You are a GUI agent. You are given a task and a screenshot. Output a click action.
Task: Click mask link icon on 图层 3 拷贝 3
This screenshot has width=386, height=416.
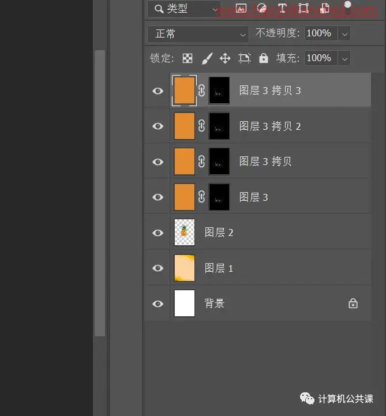[x=201, y=91]
